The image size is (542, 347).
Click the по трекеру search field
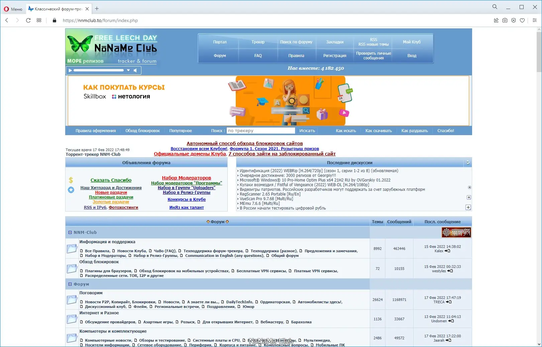click(x=261, y=131)
